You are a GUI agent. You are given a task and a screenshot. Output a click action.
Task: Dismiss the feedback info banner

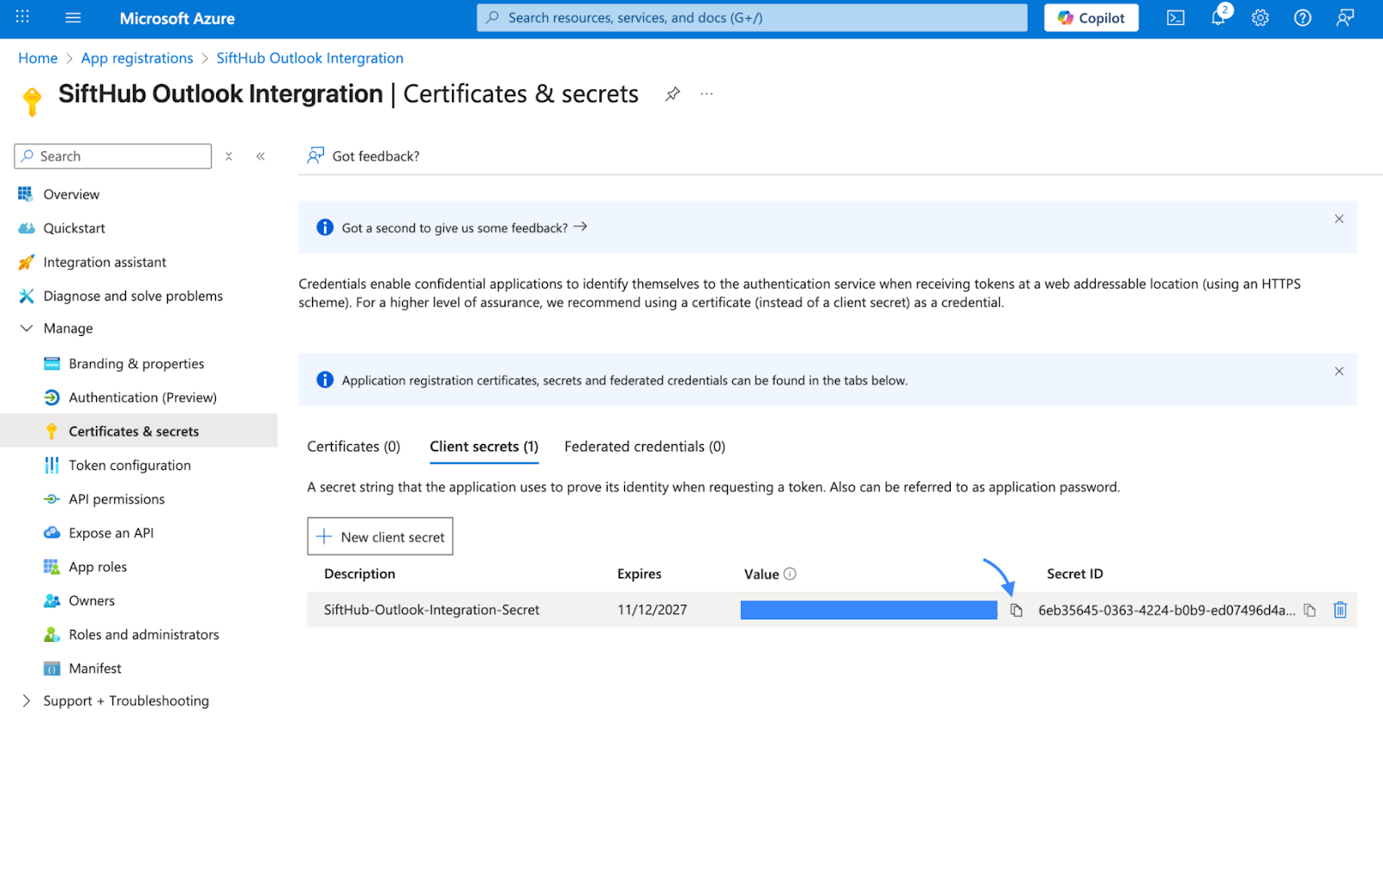point(1339,219)
